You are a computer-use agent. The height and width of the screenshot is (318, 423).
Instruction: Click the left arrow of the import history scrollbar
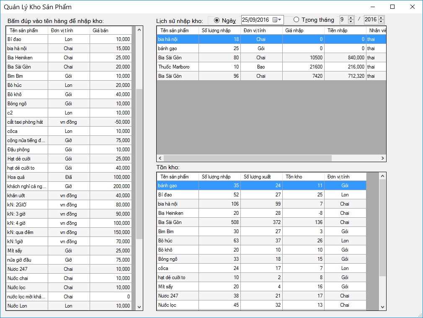160,158
